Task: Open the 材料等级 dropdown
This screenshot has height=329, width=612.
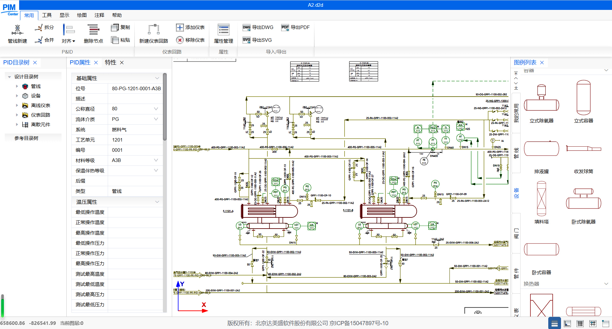Action: click(156, 160)
